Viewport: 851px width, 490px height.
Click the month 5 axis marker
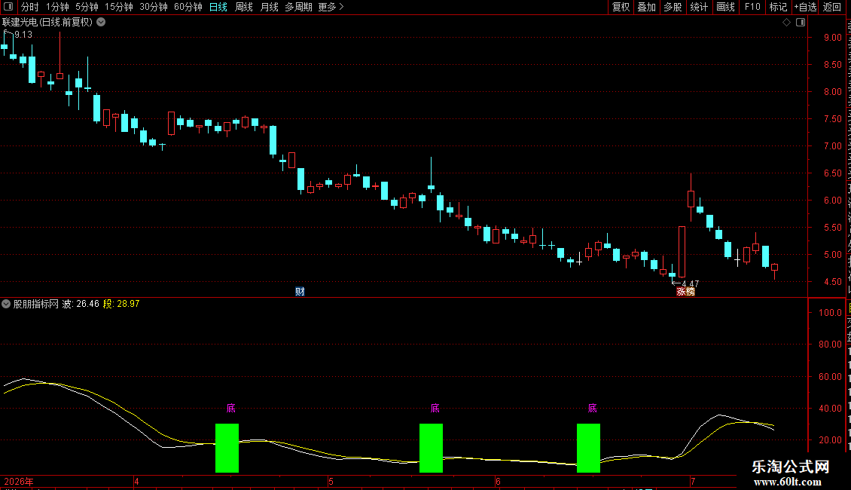pos(331,482)
